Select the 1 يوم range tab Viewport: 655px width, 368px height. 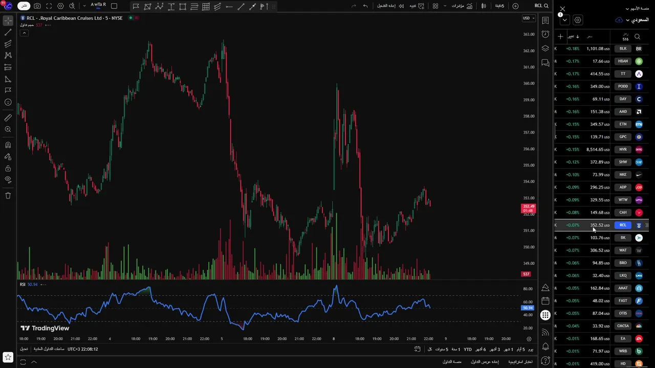point(530,349)
